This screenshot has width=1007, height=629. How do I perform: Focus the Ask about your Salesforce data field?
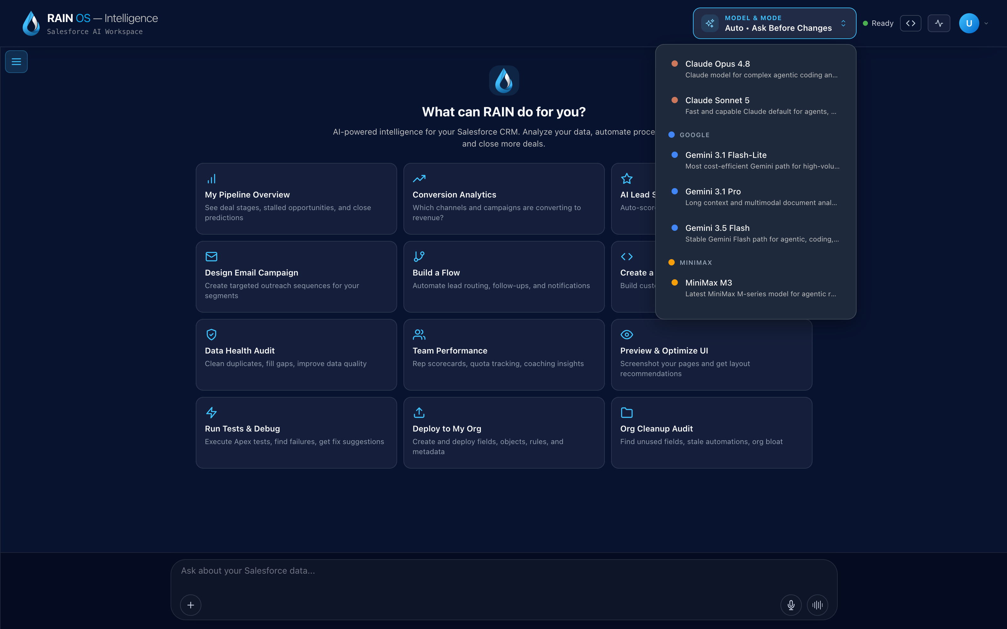pos(503,571)
